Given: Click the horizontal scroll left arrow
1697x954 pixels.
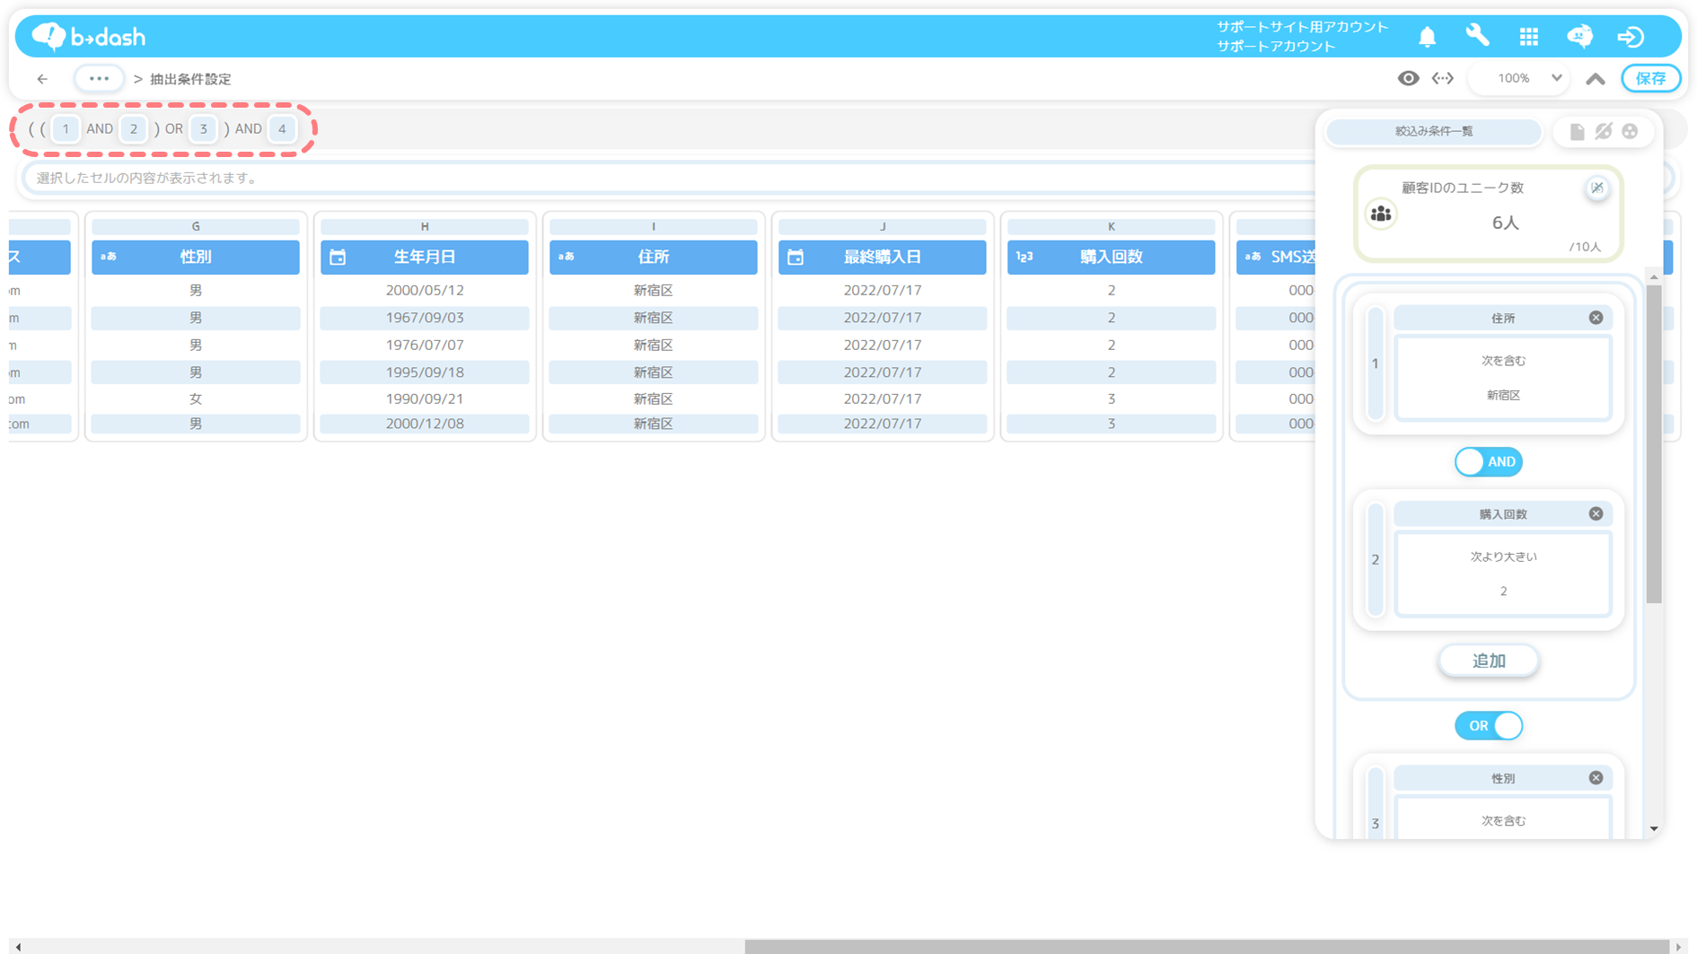Looking at the screenshot, I should point(18,947).
